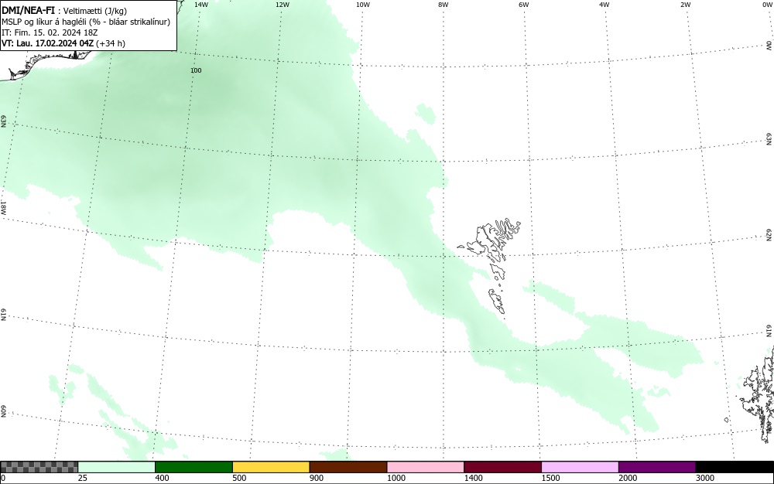
Task: Click the 4W longitude label
Action: pyautogui.click(x=604, y=5)
